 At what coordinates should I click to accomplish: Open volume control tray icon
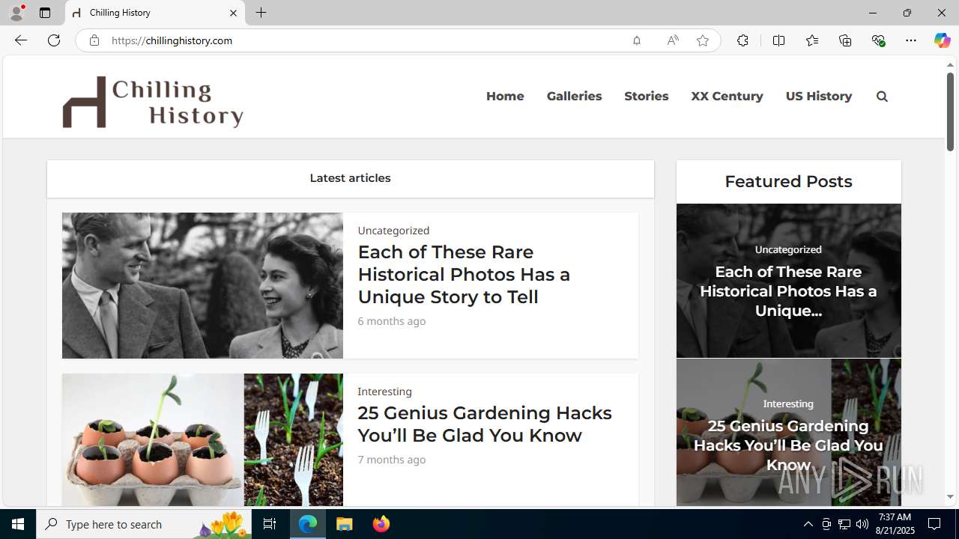(862, 524)
